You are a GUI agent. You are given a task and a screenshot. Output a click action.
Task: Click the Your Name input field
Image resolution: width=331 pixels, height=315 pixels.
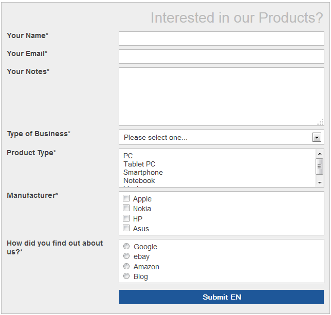pyautogui.click(x=221, y=39)
